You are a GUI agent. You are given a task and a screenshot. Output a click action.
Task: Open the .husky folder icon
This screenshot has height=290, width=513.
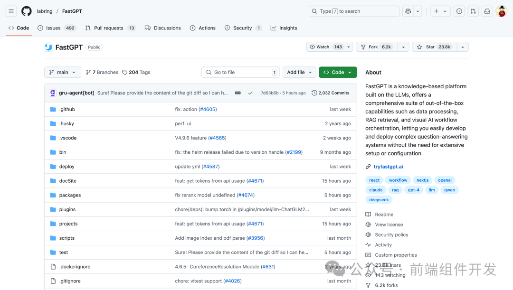pos(53,123)
